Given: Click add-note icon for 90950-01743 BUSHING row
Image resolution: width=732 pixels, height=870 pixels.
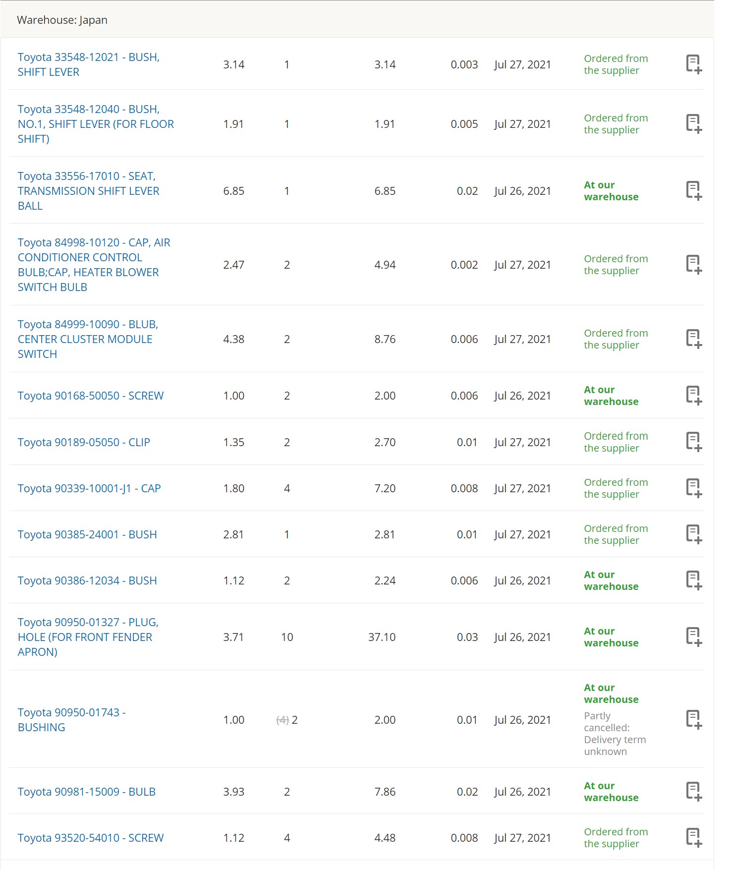Looking at the screenshot, I should click(x=694, y=719).
